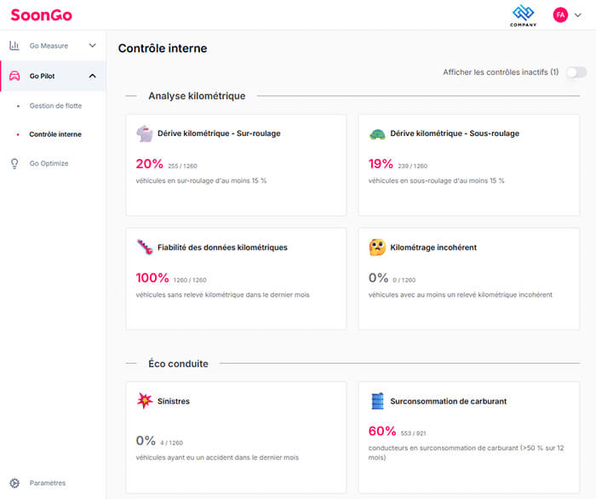The height and width of the screenshot is (499, 596).
Task: Click the oil barrel Surconsommation icon
Action: pos(377,400)
